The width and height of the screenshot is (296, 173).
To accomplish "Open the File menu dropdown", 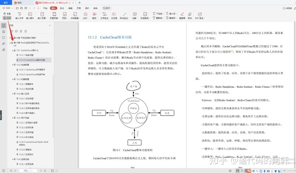I will (x=8, y=8).
